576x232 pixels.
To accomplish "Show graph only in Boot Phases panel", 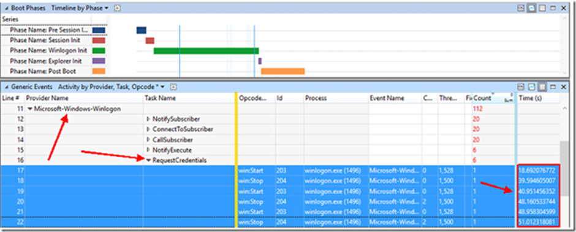I will click(x=531, y=8).
